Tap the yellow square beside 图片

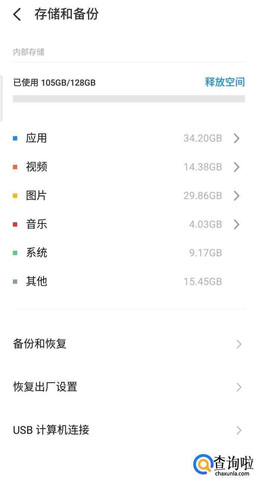15,196
